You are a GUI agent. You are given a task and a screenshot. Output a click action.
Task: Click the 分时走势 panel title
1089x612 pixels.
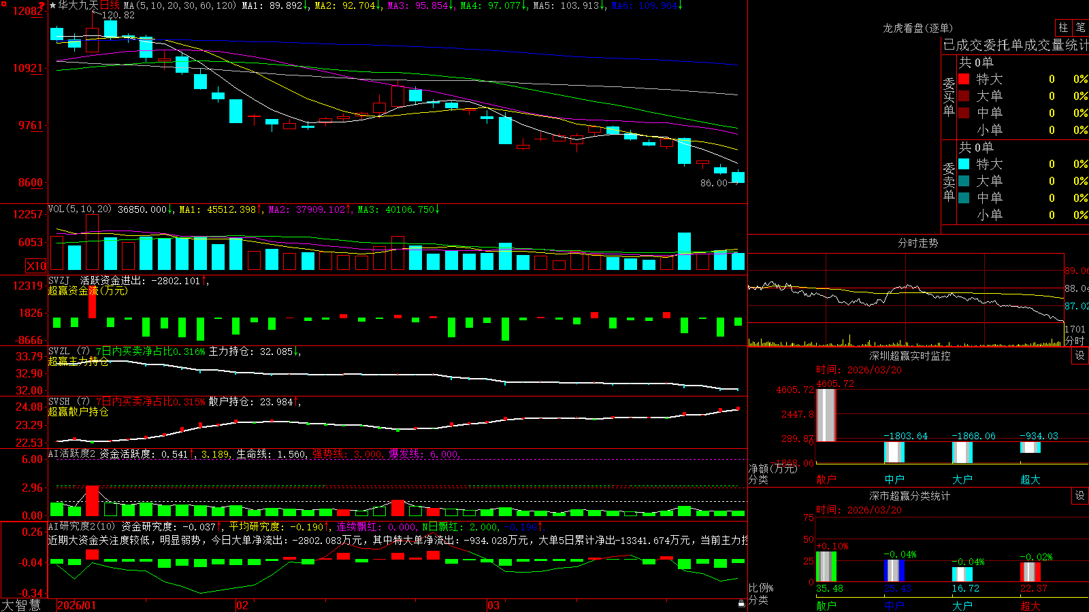[917, 243]
